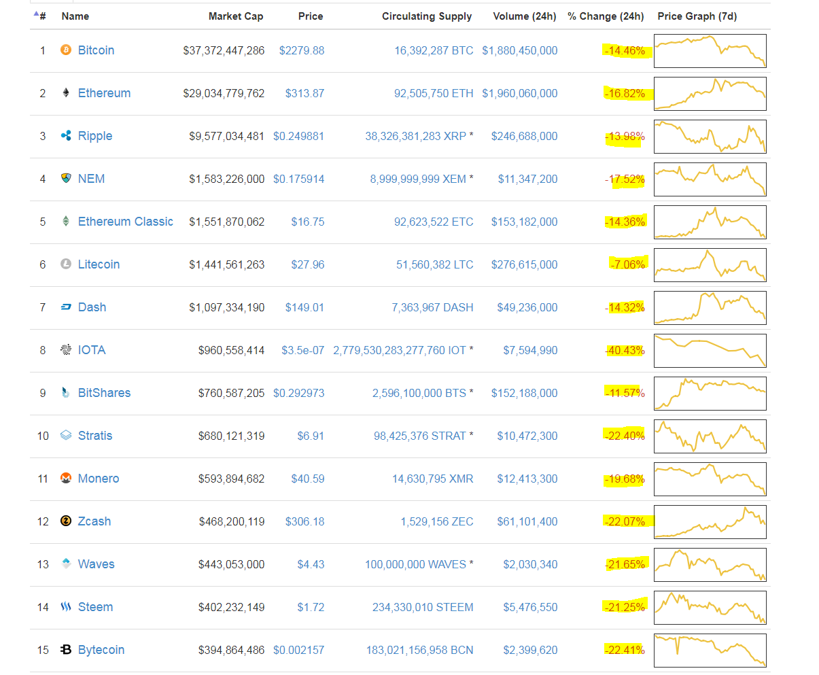Click Litecoin price $27.96
The width and height of the screenshot is (819, 675).
point(308,264)
